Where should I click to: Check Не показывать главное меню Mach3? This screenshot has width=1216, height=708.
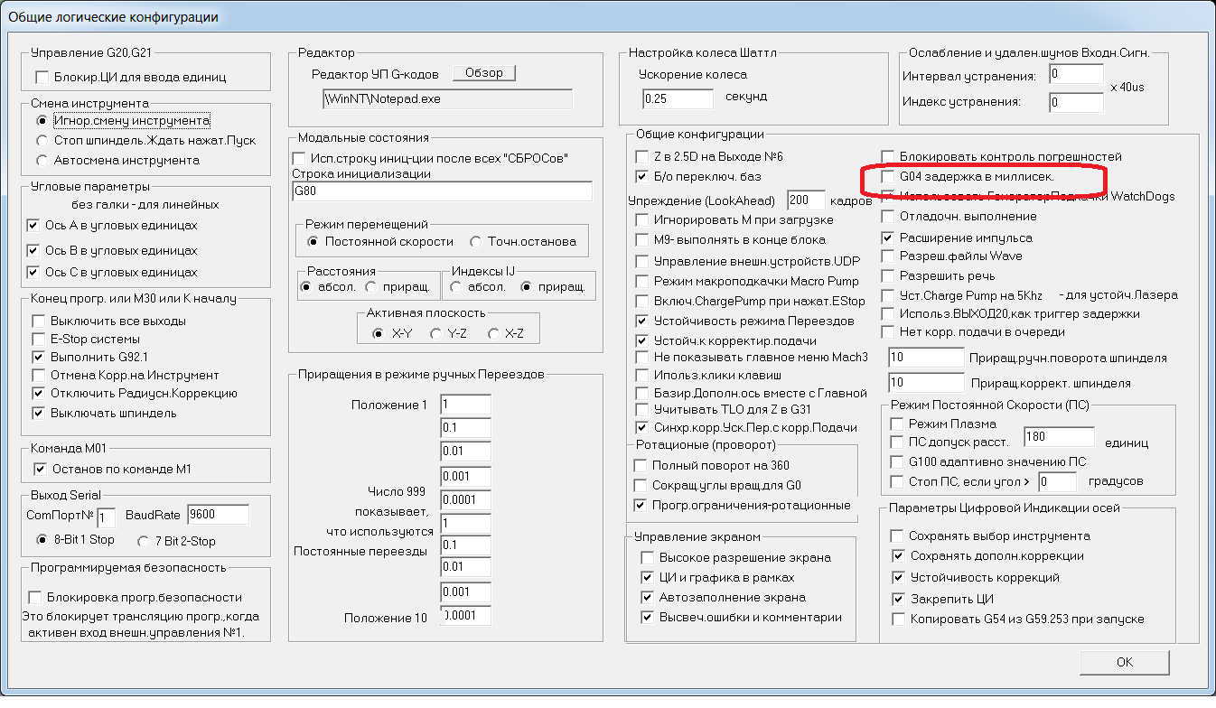coord(642,357)
